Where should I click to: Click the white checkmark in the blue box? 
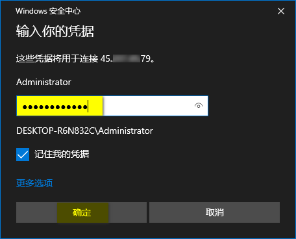coord(23,155)
